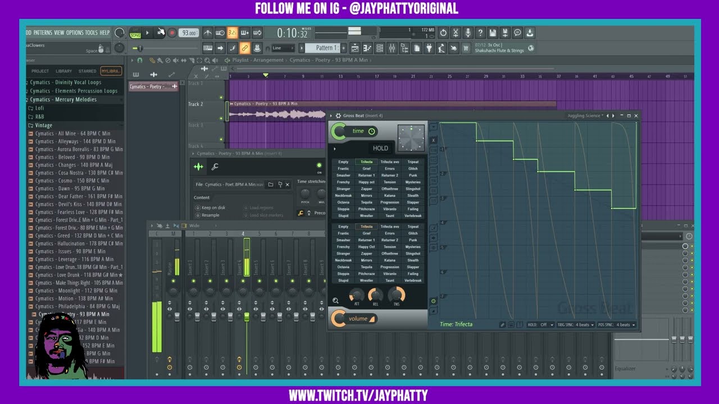The height and width of the screenshot is (404, 719).
Task: Open the Line snap dropdown
Action: [x=283, y=48]
